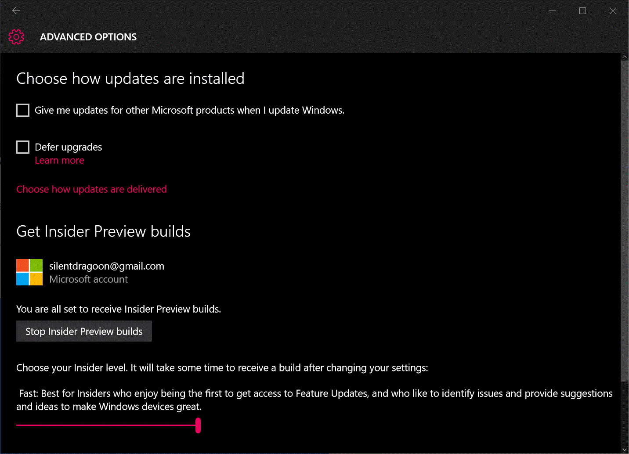Viewport: 629px width, 454px height.
Task: Click the ADVANCED OPTIONS page title
Action: [88, 37]
